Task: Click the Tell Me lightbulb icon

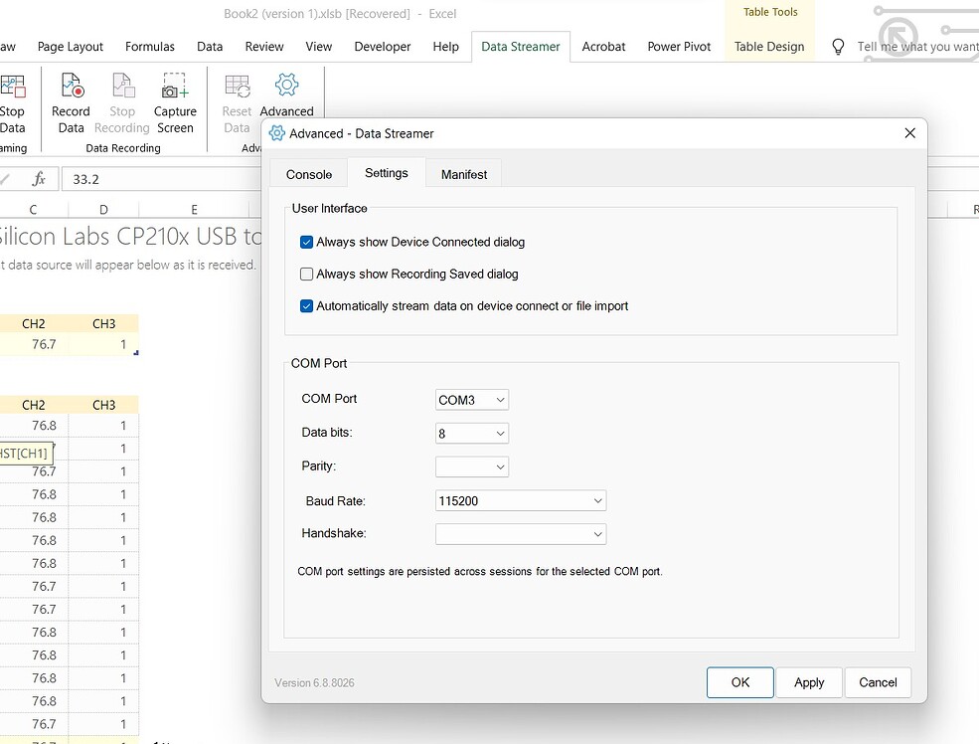Action: 838,46
